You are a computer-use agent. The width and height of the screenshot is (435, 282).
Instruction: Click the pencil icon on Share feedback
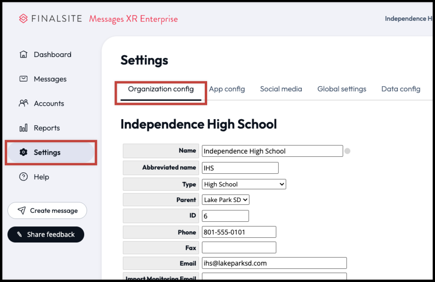tap(19, 234)
